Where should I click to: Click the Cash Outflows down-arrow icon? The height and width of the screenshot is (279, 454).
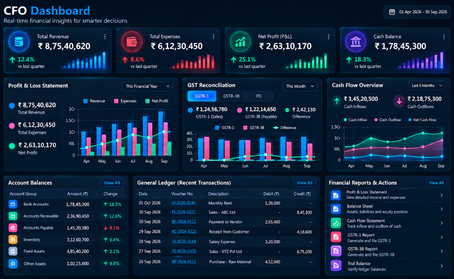(x=399, y=101)
